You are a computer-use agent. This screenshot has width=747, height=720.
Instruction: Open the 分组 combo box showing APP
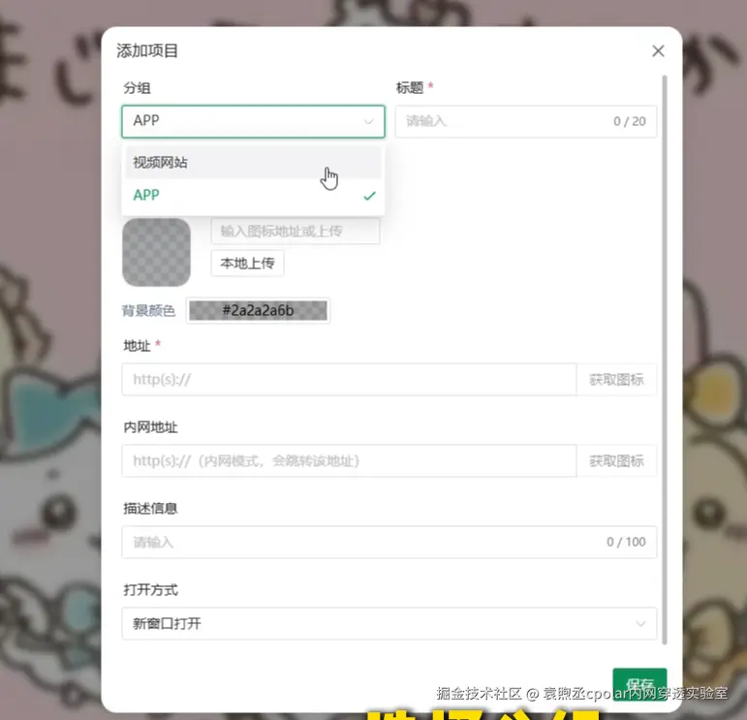pyautogui.click(x=253, y=121)
